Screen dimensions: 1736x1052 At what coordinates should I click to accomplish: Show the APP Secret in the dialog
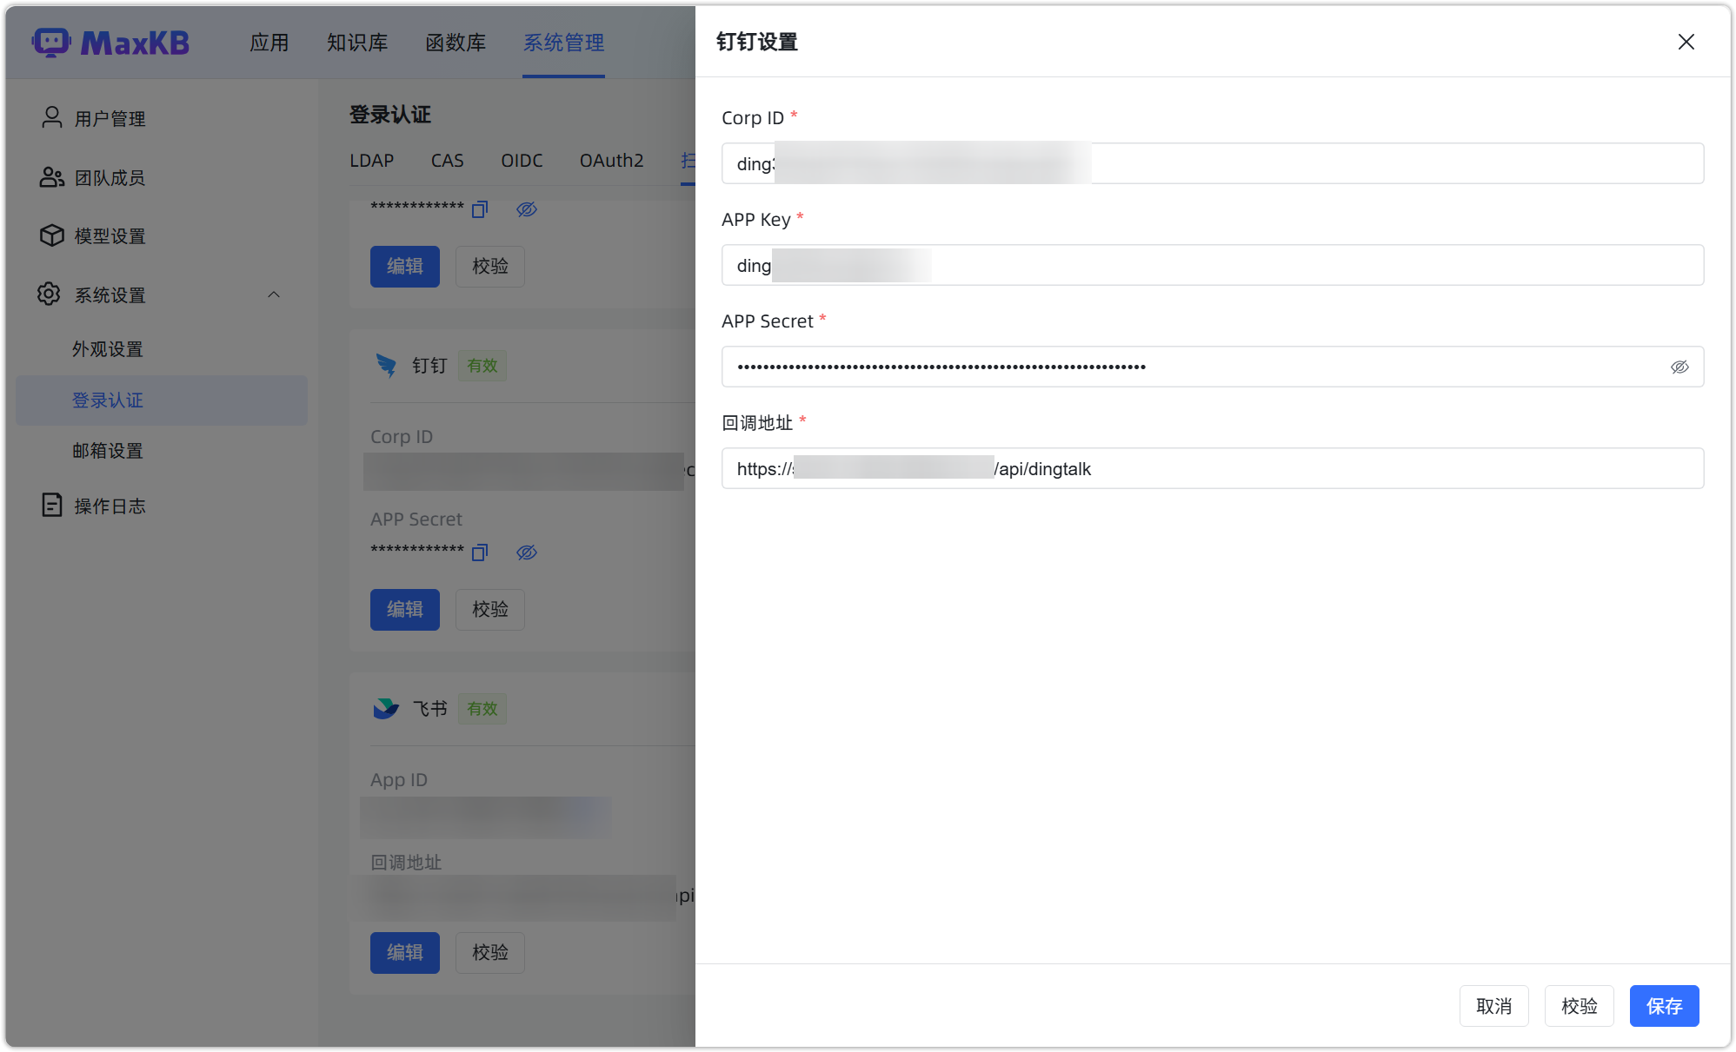click(1679, 366)
